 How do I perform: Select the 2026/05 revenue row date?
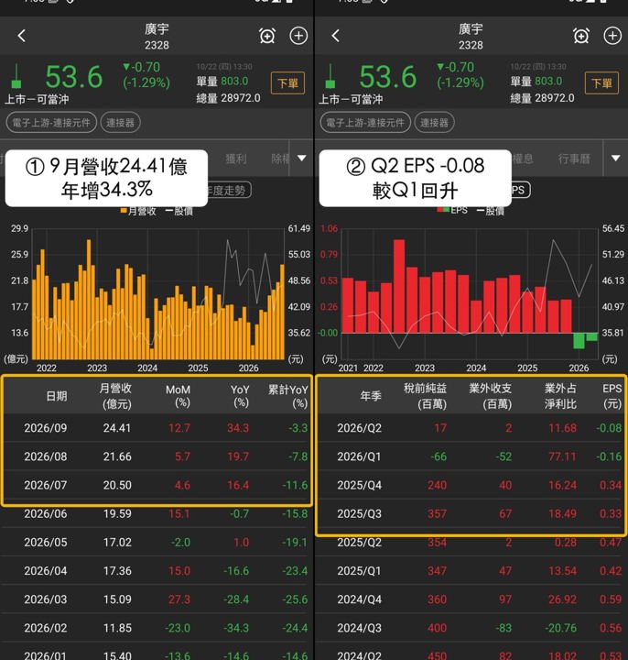46,543
